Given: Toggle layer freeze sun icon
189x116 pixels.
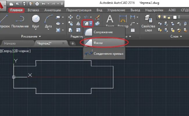Looking at the screenshot, I should [165, 17].
